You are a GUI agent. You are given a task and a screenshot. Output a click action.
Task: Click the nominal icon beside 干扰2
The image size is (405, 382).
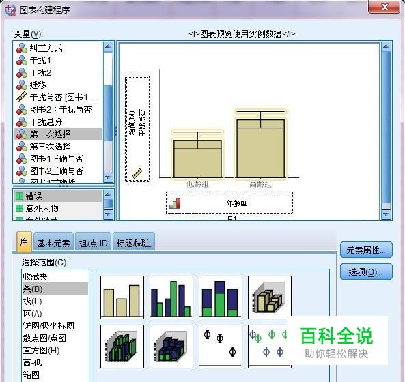22,73
